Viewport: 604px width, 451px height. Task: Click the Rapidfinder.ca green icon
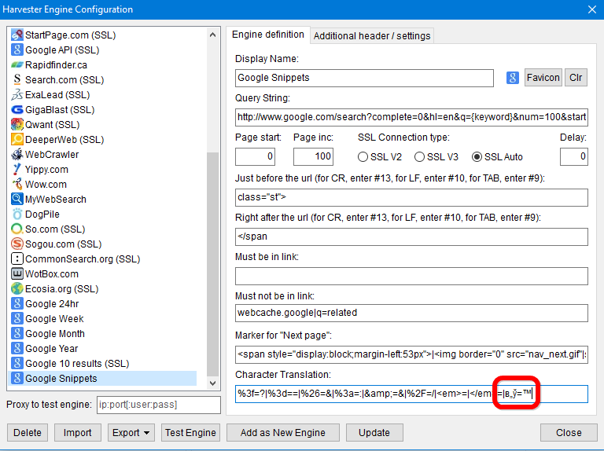17,65
